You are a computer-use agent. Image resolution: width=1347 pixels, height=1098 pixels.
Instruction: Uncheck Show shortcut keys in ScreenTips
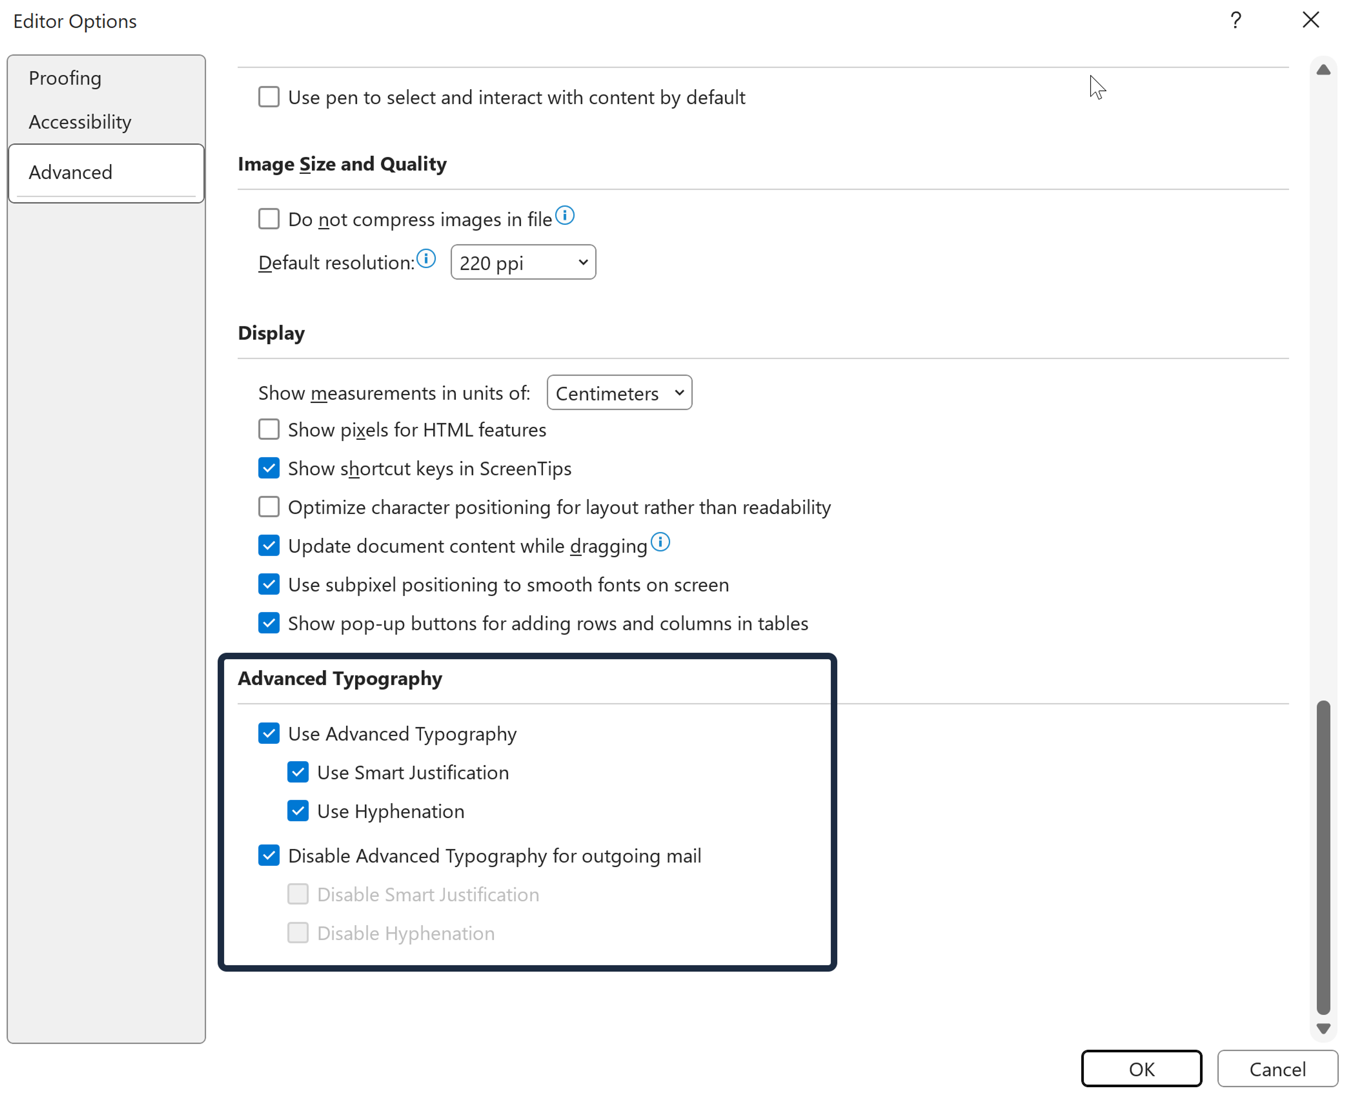point(269,469)
